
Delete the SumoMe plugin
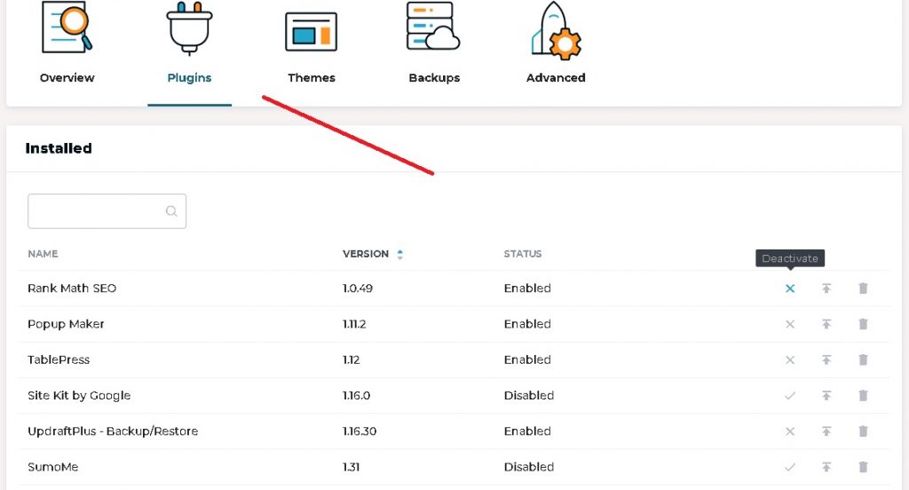coord(863,467)
